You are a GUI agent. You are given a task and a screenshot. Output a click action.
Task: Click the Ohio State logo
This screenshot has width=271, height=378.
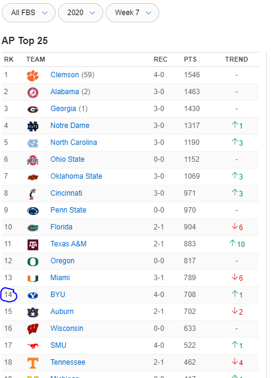pos(33,160)
